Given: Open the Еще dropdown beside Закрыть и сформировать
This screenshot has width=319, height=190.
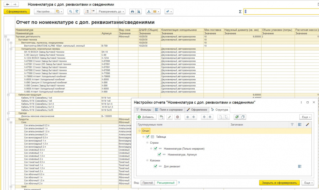Looking at the screenshot, I should [x=308, y=183].
